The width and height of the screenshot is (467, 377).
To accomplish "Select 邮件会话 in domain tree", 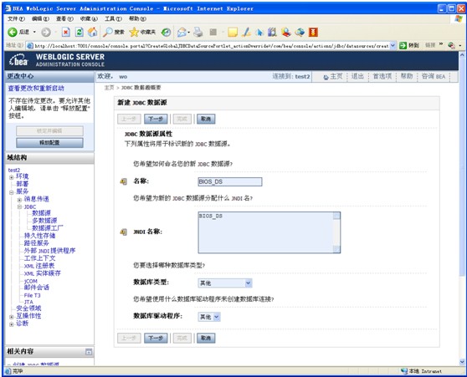I will pos(37,288).
